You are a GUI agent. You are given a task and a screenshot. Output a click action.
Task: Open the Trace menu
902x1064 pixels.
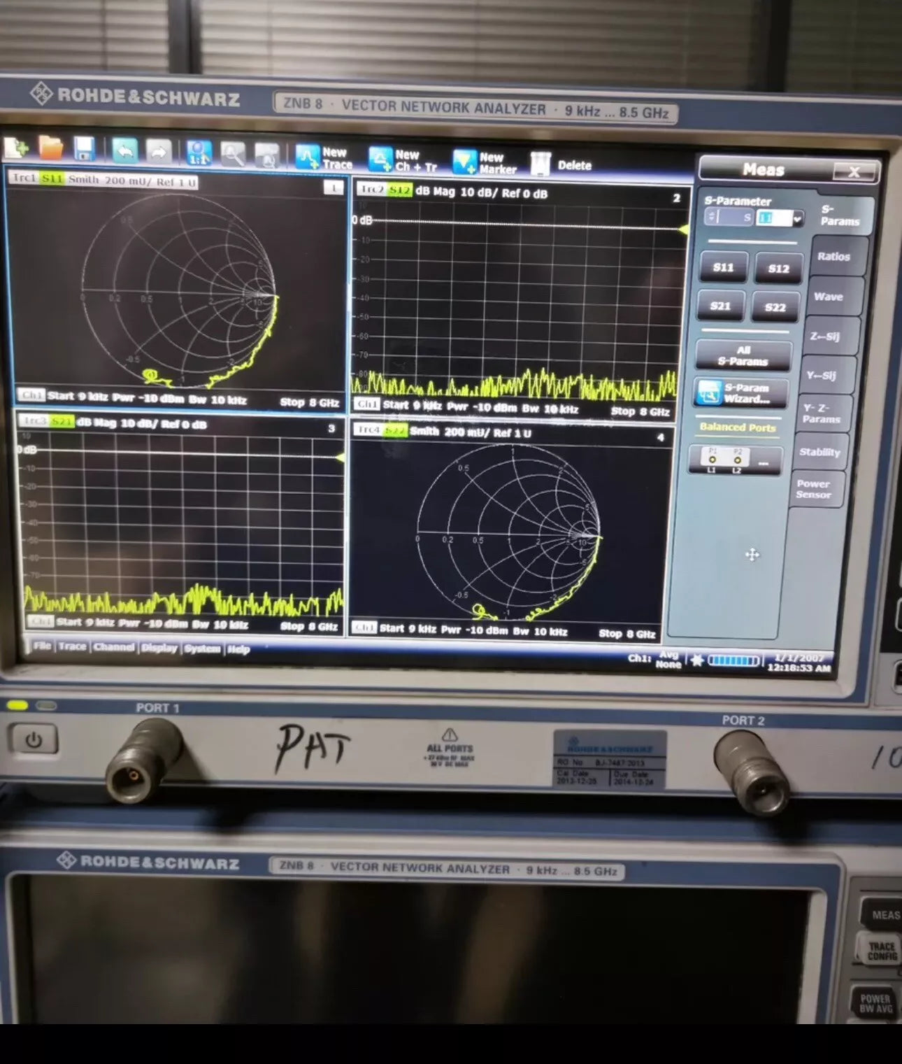pos(72,646)
